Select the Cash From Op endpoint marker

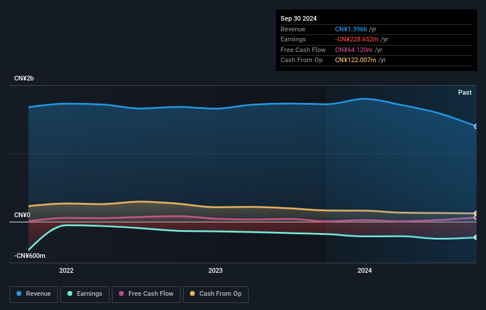pos(475,214)
